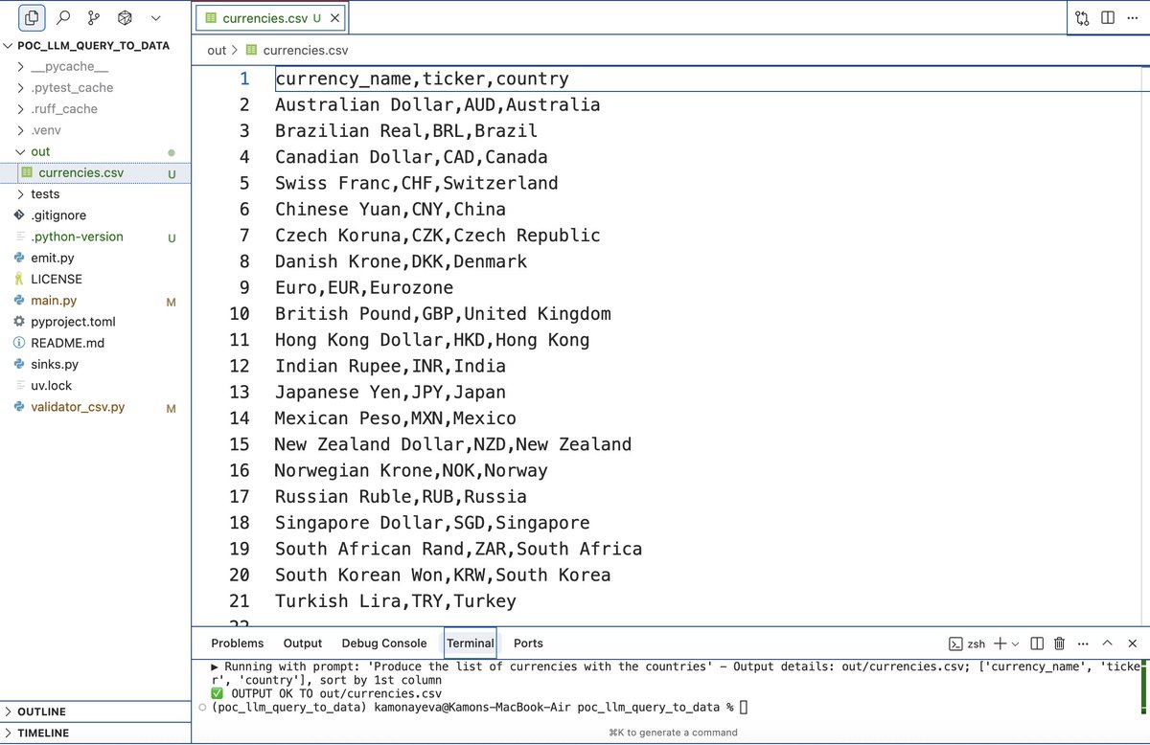This screenshot has height=745, width=1150.
Task: Open the Explorer view in activity bar
Action: [32, 17]
